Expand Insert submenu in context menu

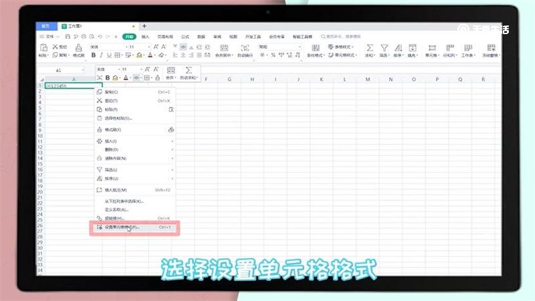135,141
